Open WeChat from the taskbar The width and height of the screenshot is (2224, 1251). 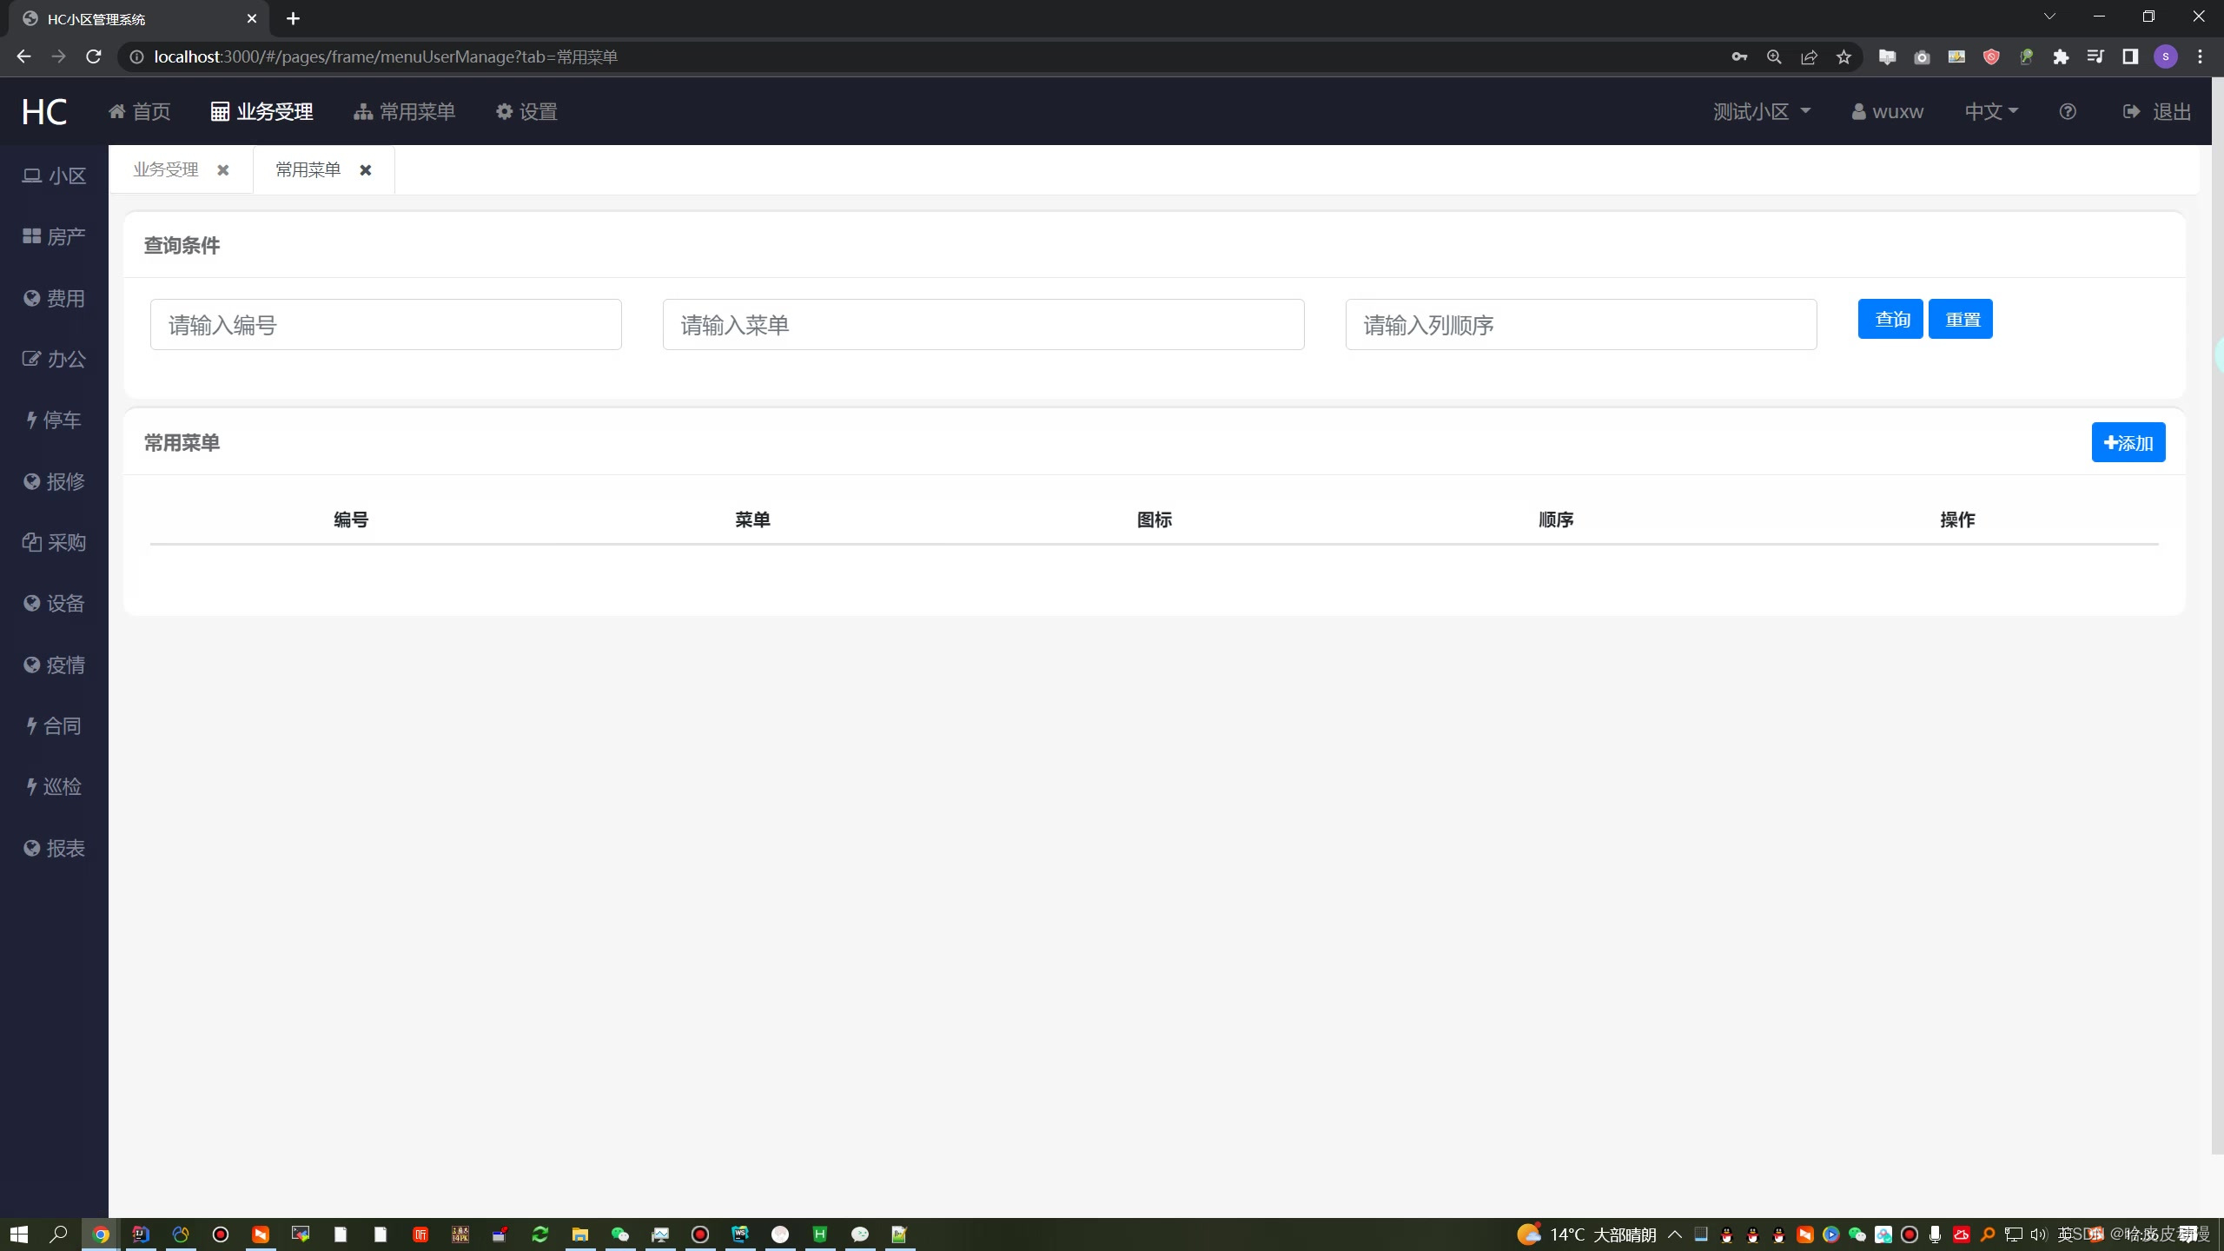[620, 1234]
